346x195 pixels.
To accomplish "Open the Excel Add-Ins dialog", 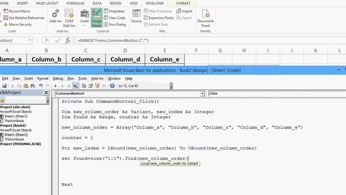I will click(x=55, y=16).
